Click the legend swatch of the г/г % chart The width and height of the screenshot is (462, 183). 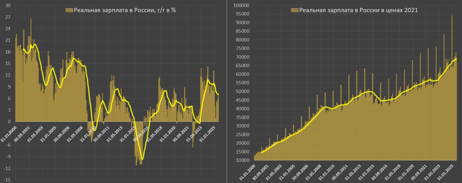click(x=69, y=10)
